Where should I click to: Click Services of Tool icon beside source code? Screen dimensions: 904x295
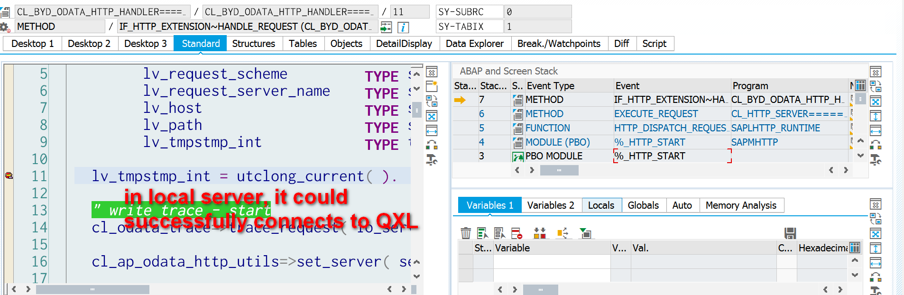[x=432, y=160]
